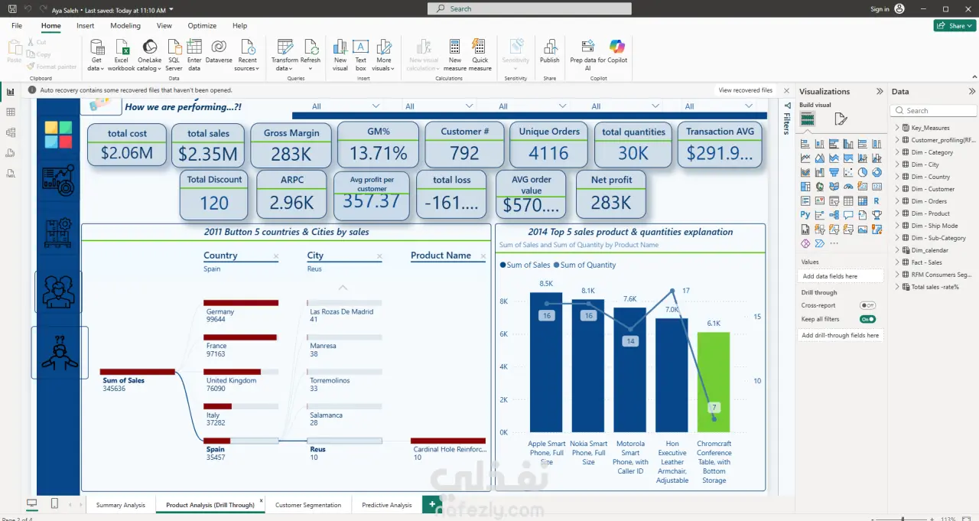The height and width of the screenshot is (521, 979).
Task: Click the Data pane search field
Action: click(934, 111)
